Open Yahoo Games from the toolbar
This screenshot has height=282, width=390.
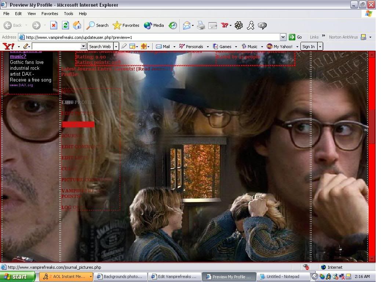(x=222, y=47)
